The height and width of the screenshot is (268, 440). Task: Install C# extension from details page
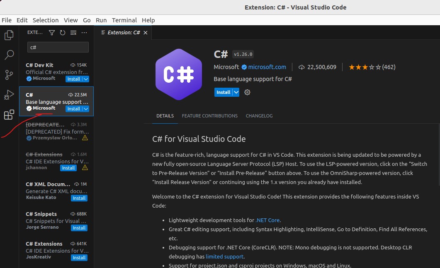pyautogui.click(x=224, y=92)
